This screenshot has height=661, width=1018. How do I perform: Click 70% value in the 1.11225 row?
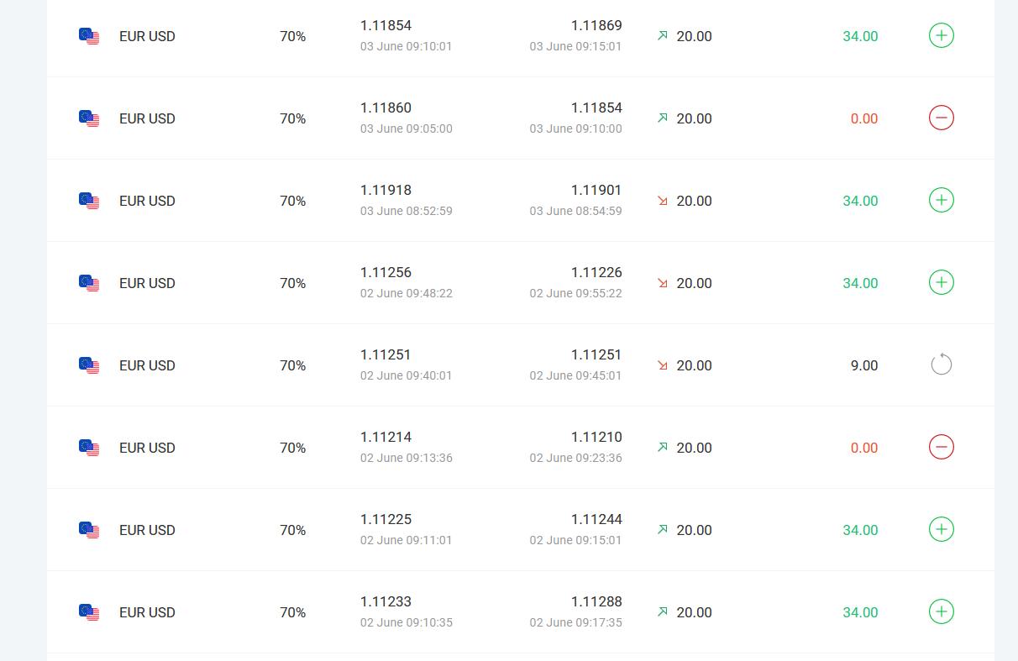[292, 530]
